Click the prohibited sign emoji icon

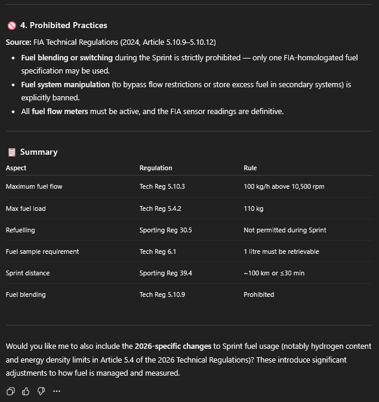[x=11, y=26]
